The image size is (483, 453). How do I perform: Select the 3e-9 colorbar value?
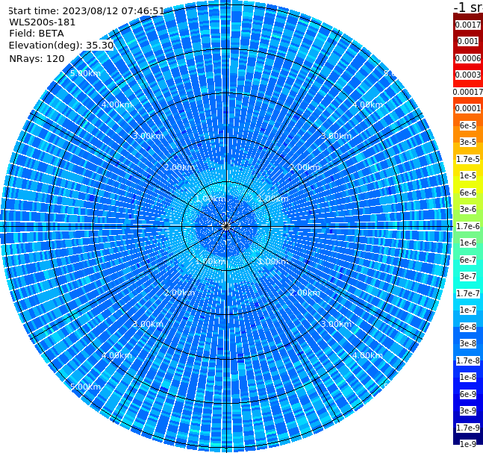click(468, 410)
